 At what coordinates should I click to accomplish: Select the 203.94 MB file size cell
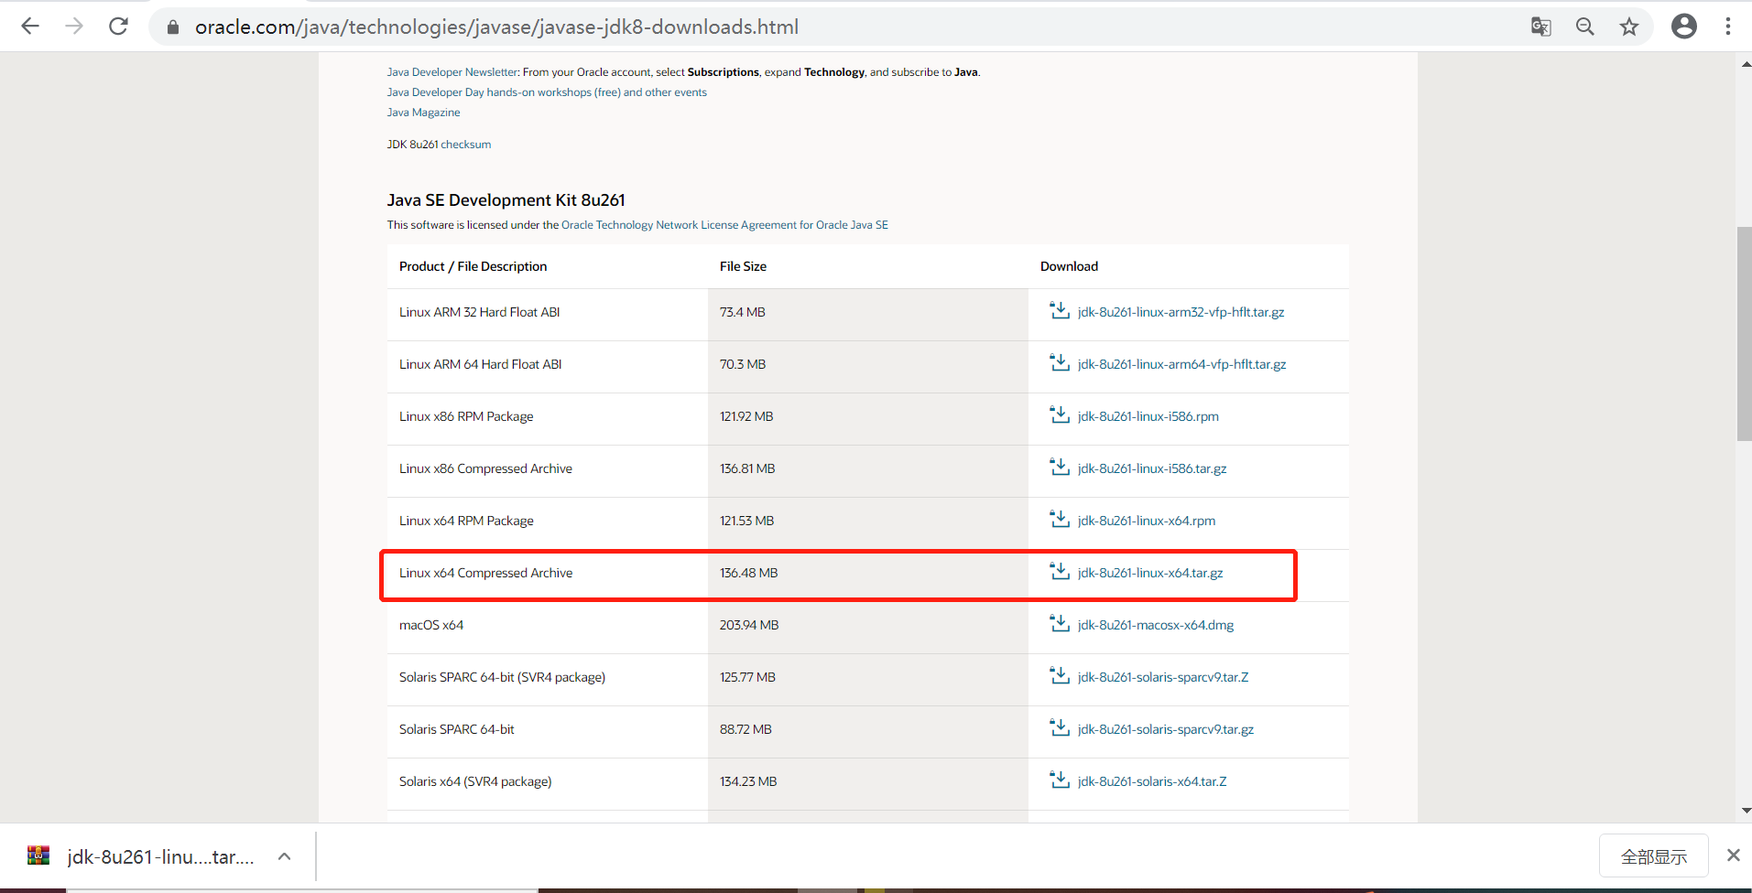pyautogui.click(x=749, y=625)
